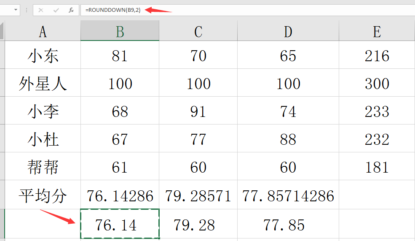Viewport: 415px width, 241px height.
Task: Click cell containing 小东
Action: [x=43, y=55]
